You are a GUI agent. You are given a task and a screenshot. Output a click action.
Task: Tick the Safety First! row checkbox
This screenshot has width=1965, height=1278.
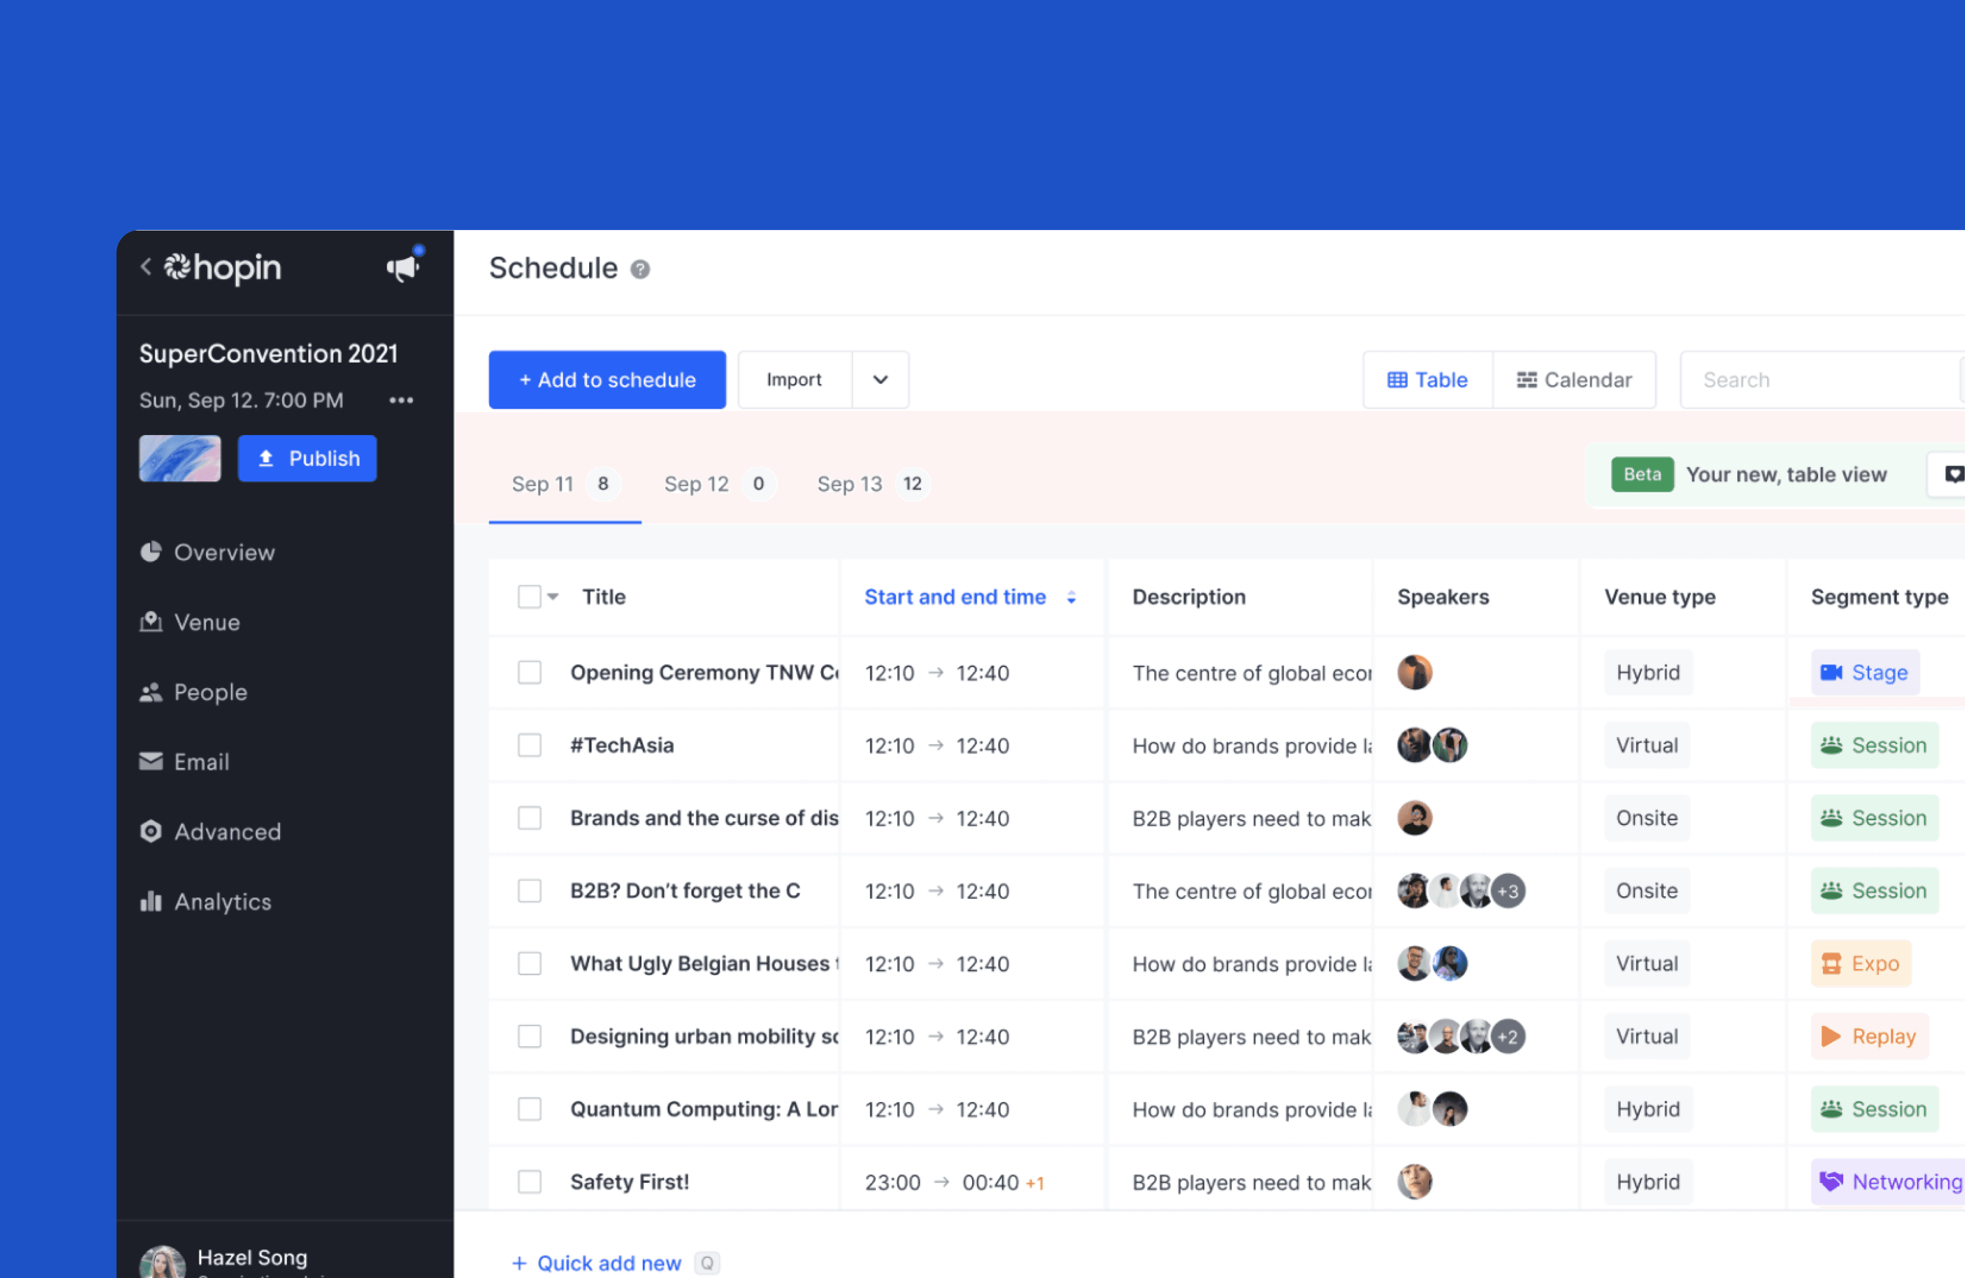tap(529, 1181)
